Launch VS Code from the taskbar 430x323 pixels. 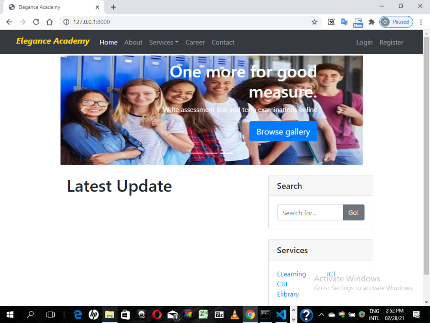pyautogui.click(x=281, y=314)
